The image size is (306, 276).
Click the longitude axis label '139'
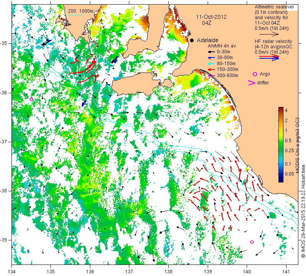coord(208,272)
